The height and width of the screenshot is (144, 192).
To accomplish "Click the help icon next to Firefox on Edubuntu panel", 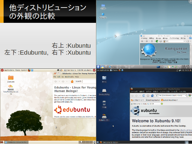I will click(32, 70).
